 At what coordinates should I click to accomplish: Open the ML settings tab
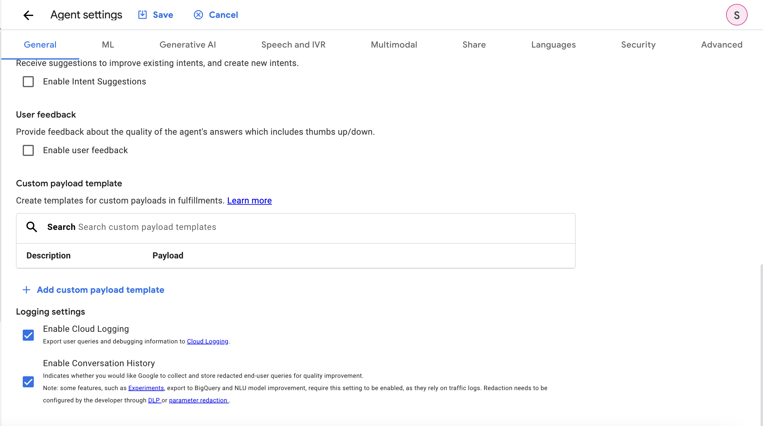click(x=108, y=45)
